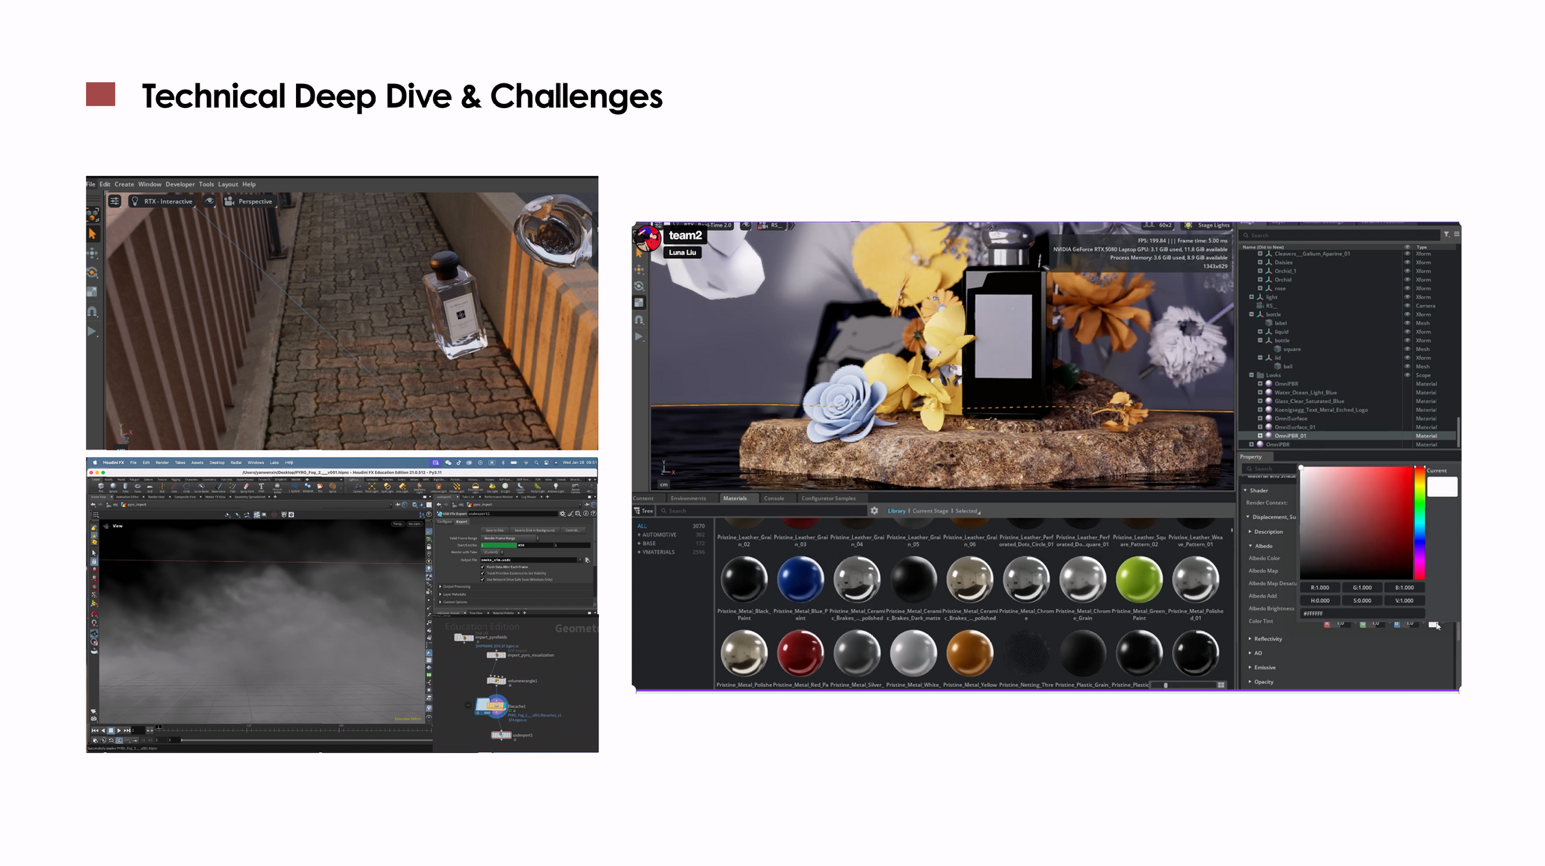Click the Current Stage filter link
This screenshot has width=1545, height=866.
click(929, 511)
